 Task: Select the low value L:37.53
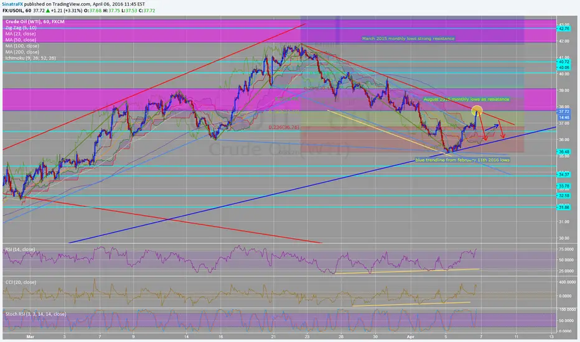click(129, 11)
